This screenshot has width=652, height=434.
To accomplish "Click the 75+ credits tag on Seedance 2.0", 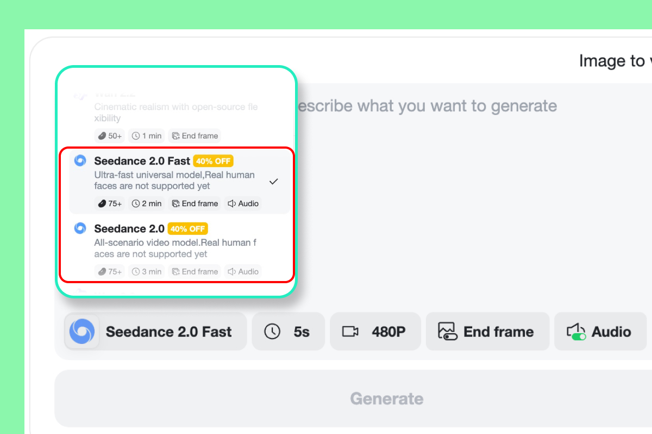I will point(109,271).
